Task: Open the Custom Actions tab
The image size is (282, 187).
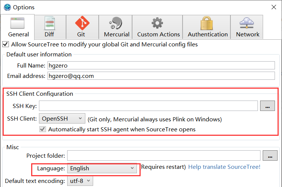Action: 157,27
